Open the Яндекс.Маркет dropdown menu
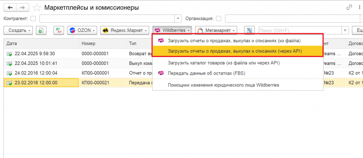Viewport: 363px width, 158px height. point(124,30)
